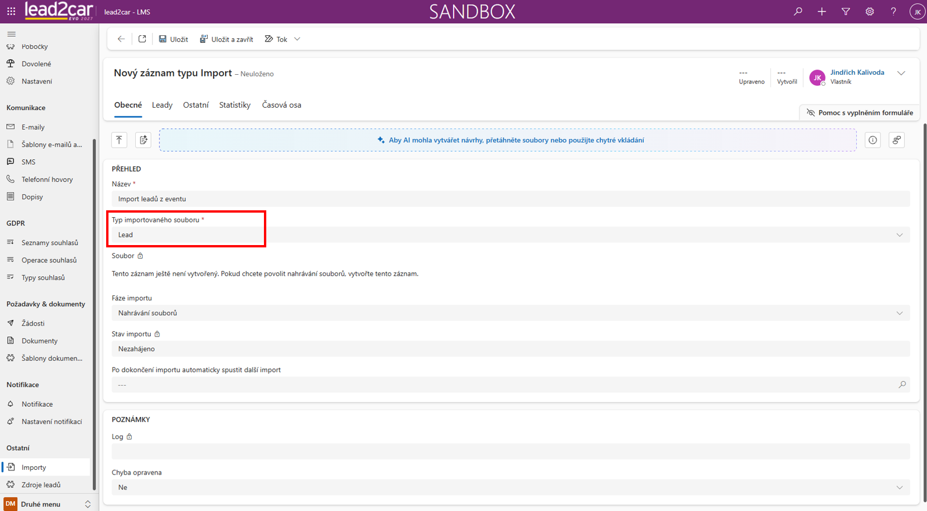Image resolution: width=927 pixels, height=511 pixels.
Task: Switch to the Ostatní tab
Action: tap(196, 105)
